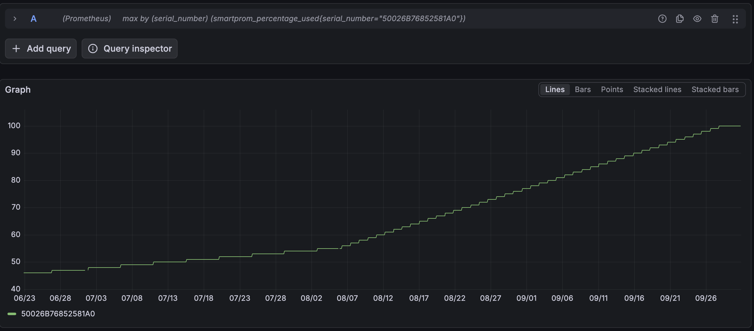Delete query A with the trash icon
The width and height of the screenshot is (754, 331).
(714, 19)
